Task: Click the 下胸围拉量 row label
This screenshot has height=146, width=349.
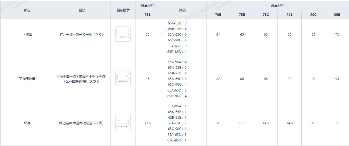Action: (x=27, y=79)
